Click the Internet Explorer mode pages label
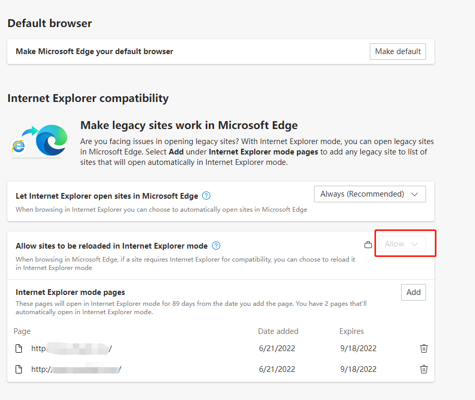475x400 pixels. [70, 292]
